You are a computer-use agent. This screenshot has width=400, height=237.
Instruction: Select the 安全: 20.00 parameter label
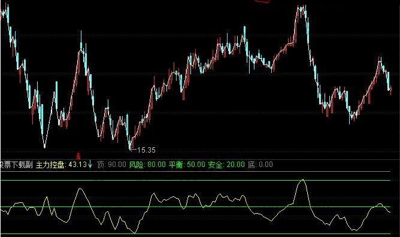click(x=226, y=165)
